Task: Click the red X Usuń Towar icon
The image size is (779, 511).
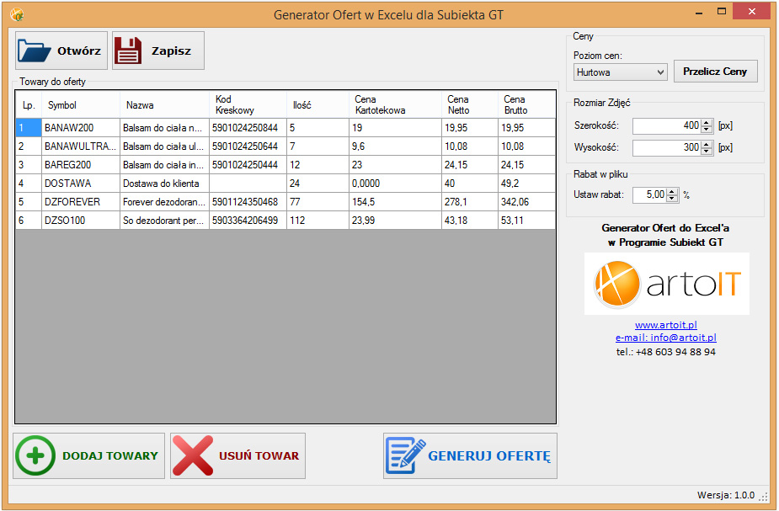Action: [x=193, y=456]
